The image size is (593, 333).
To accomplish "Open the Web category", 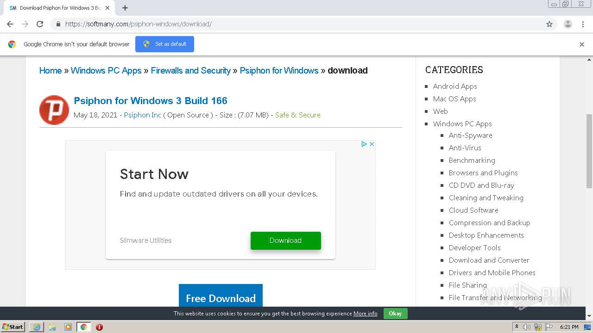I will [x=441, y=111].
